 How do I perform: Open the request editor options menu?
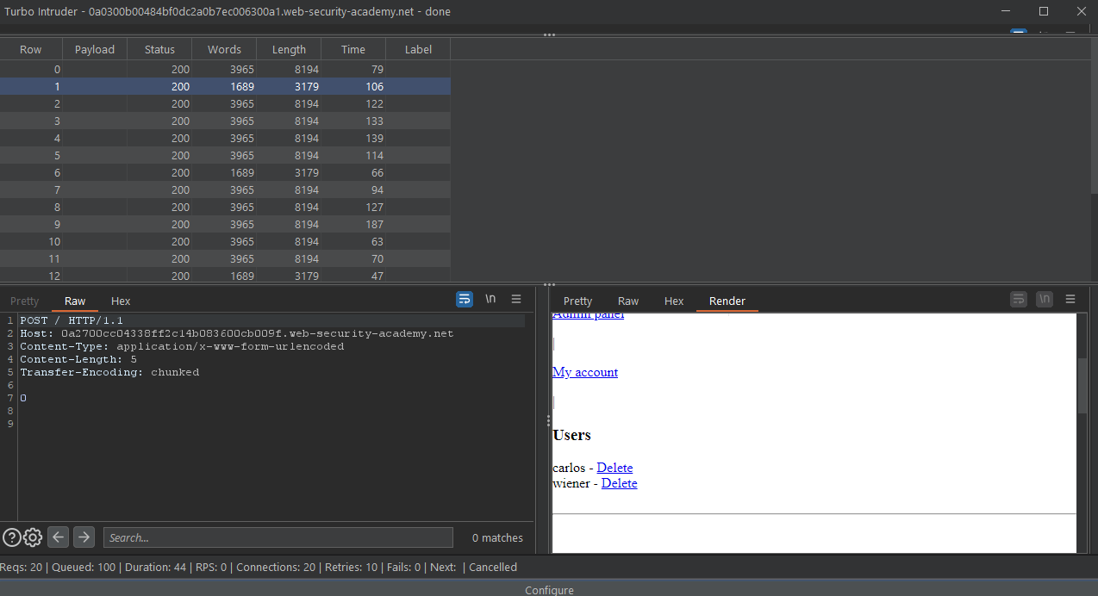[x=516, y=299]
